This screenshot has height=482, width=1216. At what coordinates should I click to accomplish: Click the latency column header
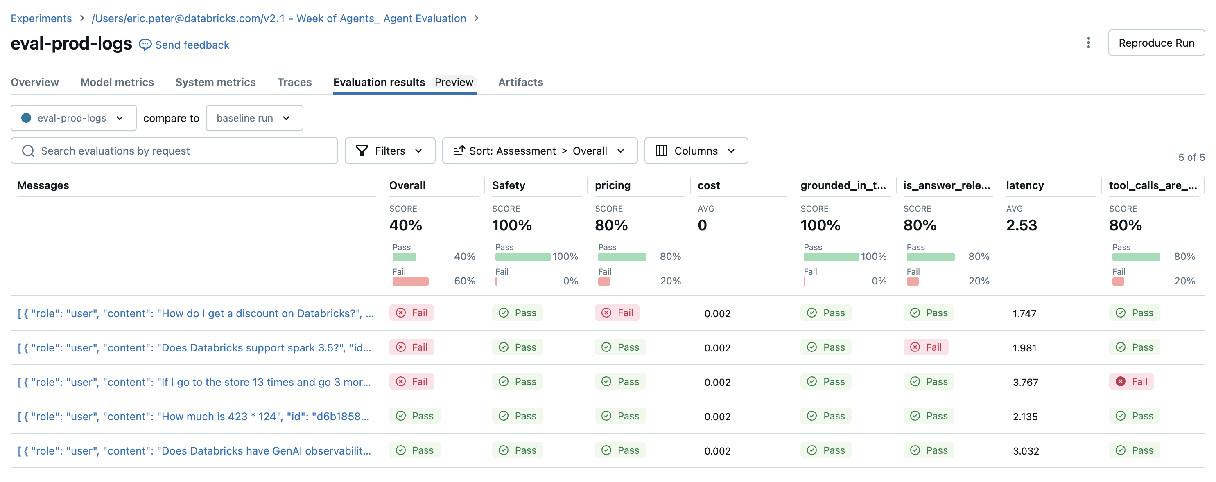click(1025, 185)
